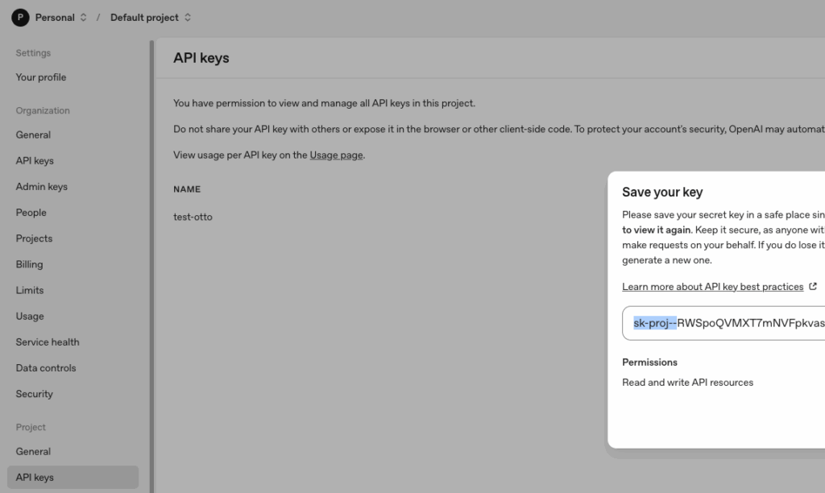Click the Usage page link
This screenshot has height=493, width=825.
point(336,155)
